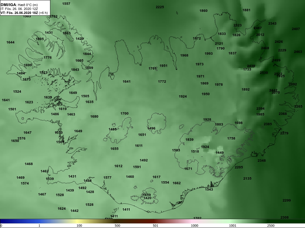
Task: Click the 'IT: Fös. 26. 06. 2020 12Z' line
Action: pos(19,9)
